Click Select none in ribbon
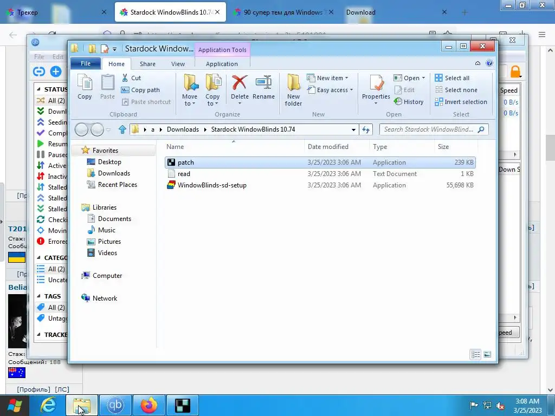Image resolution: width=555 pixels, height=416 pixels. pos(456,90)
